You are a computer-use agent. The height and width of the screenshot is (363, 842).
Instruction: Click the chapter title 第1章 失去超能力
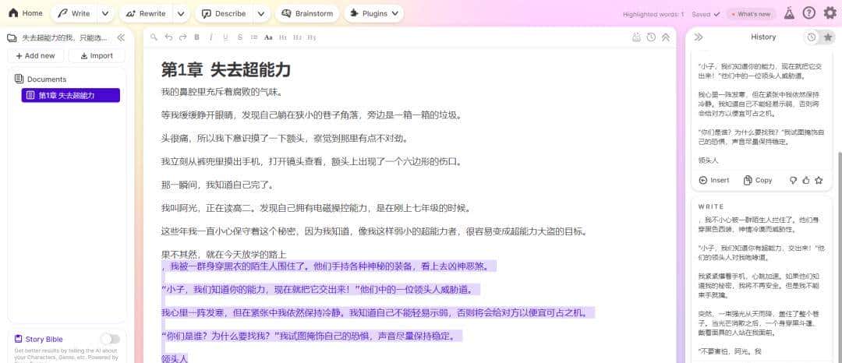226,69
